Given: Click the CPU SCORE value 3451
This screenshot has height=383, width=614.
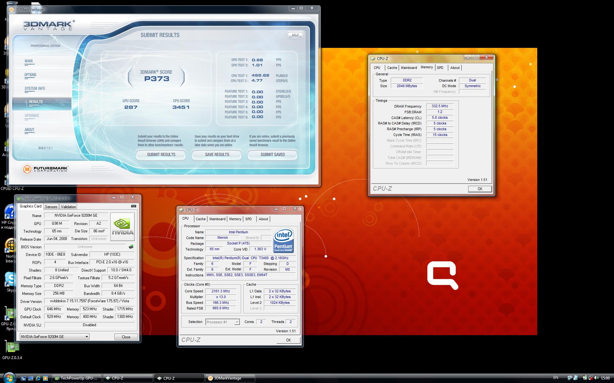Looking at the screenshot, I should (181, 107).
